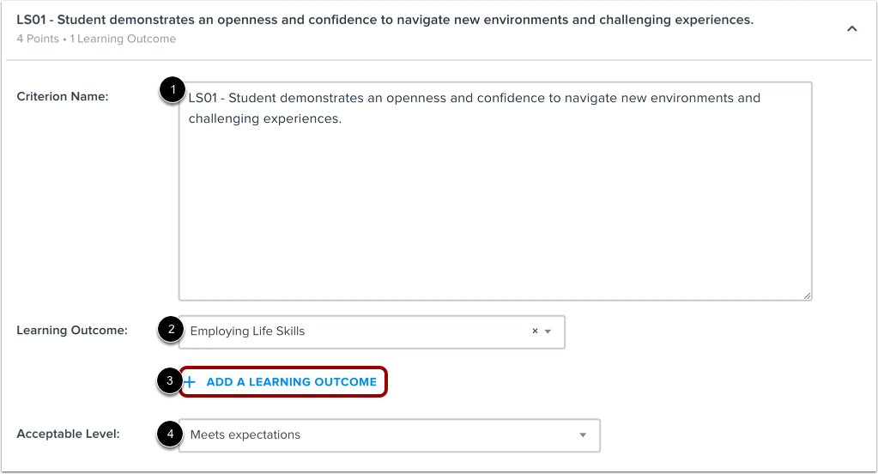
Task: Click Add a Learning Outcome button text
Action: pos(291,382)
